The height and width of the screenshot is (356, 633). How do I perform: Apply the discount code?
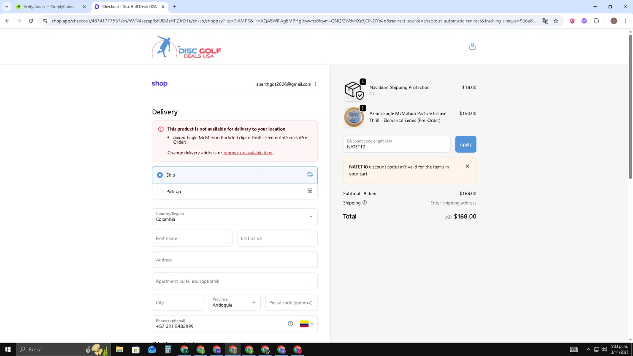(x=465, y=144)
